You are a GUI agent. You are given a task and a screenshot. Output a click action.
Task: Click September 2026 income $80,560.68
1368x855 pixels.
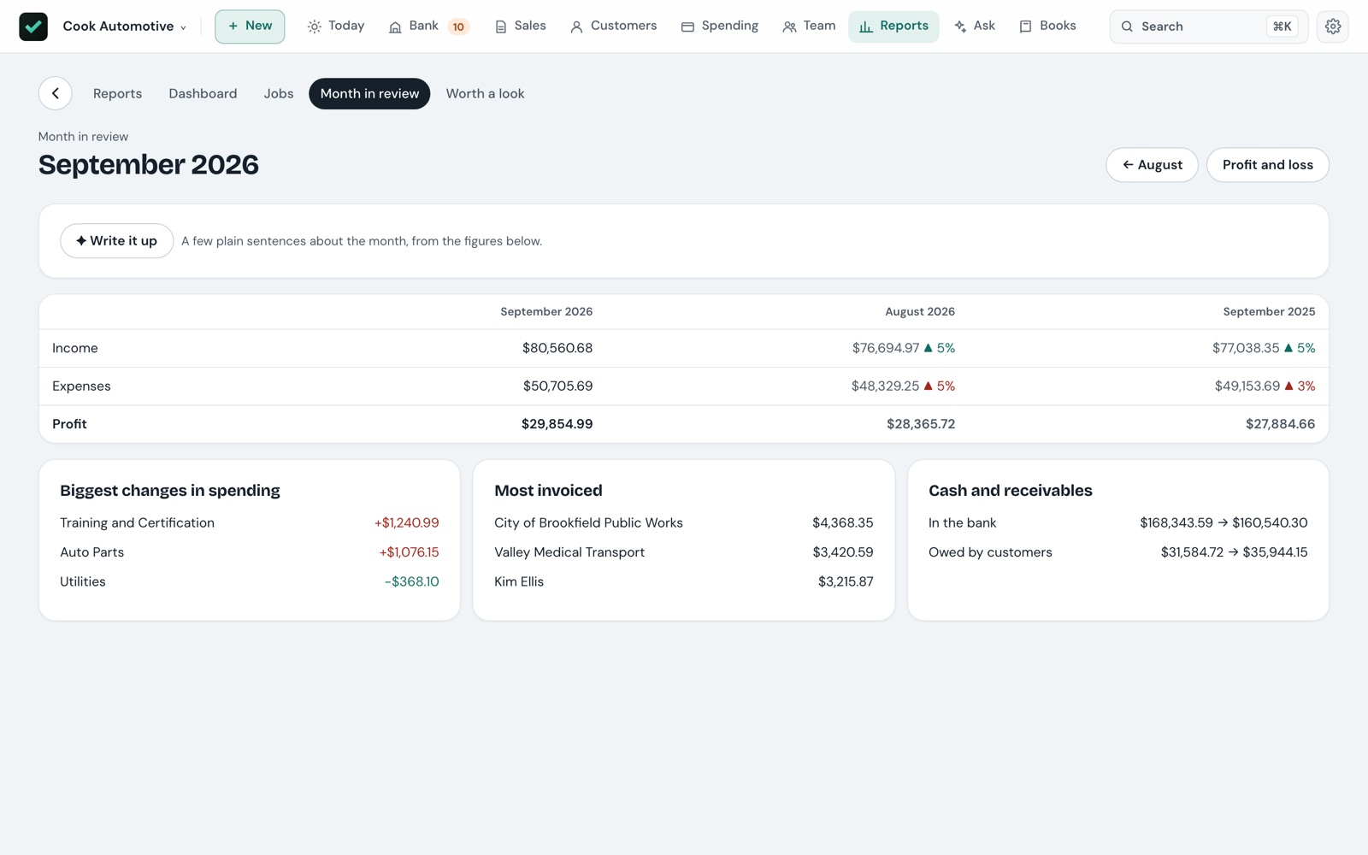(557, 348)
